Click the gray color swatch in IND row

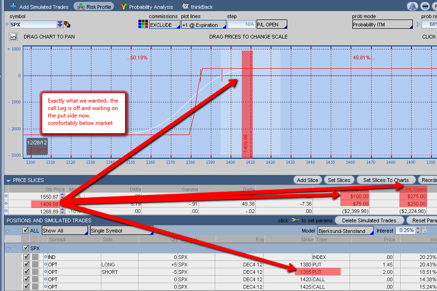[x=35, y=257]
